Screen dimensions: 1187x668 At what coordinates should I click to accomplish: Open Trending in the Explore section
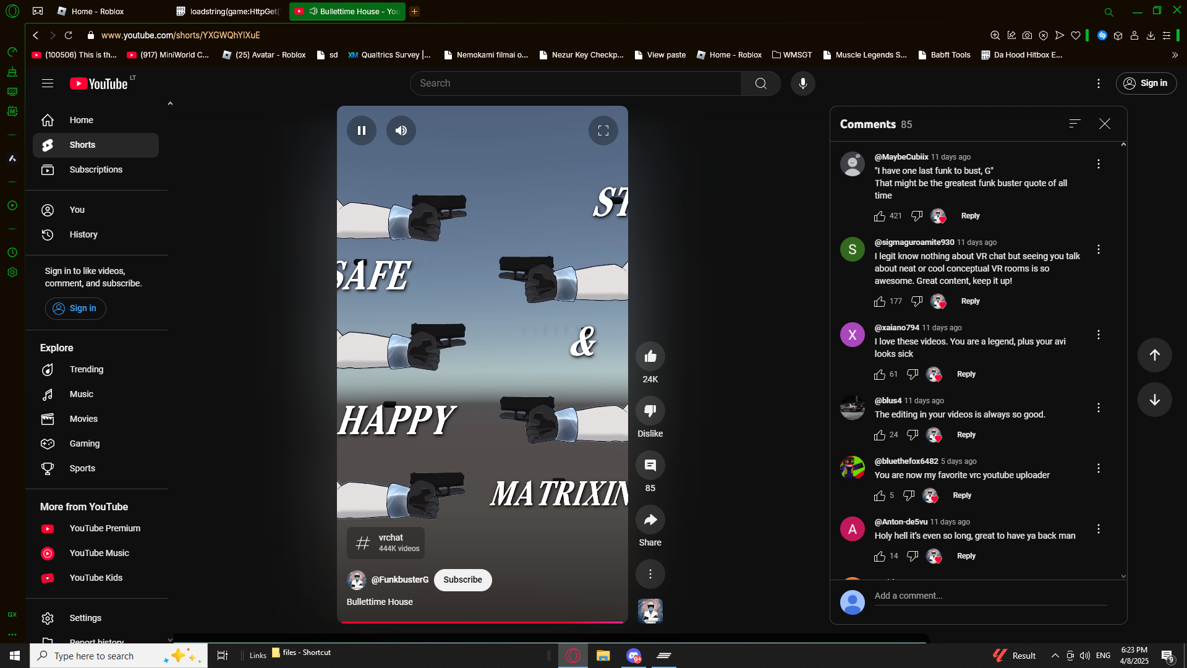click(x=87, y=369)
